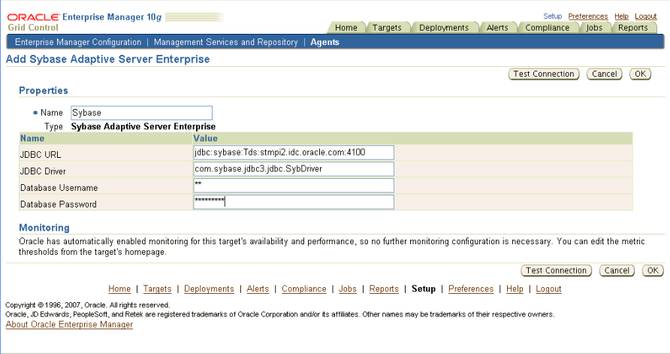The image size is (670, 354).
Task: Click the top Cancel button
Action: point(604,74)
